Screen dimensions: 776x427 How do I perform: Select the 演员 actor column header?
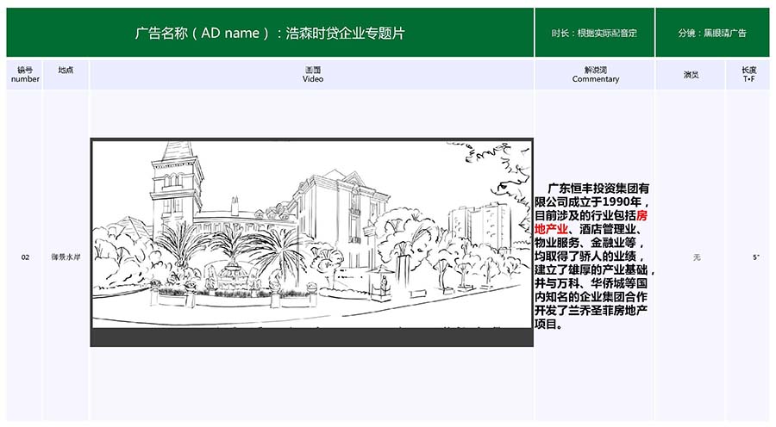691,75
